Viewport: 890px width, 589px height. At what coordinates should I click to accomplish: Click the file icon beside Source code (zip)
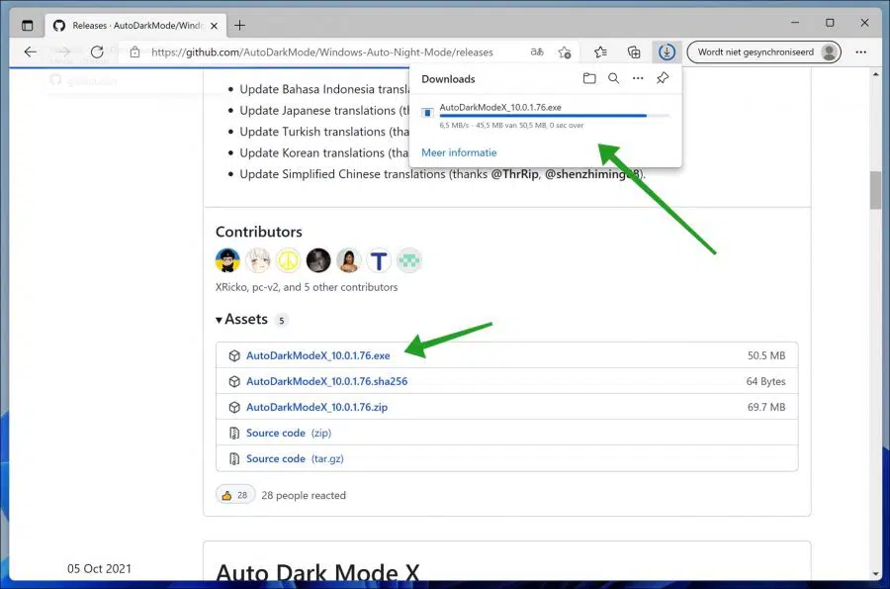coord(233,433)
